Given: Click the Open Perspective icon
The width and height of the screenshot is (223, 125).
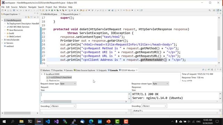Looking at the screenshot, I should [x=214, y=10].
